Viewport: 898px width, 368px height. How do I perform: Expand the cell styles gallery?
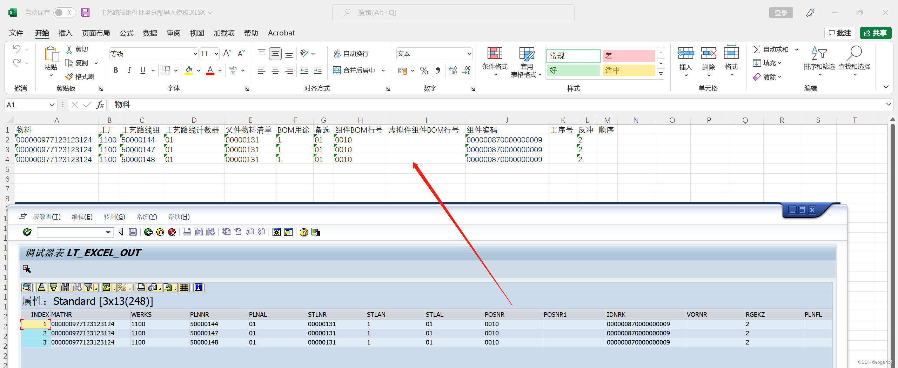point(661,74)
